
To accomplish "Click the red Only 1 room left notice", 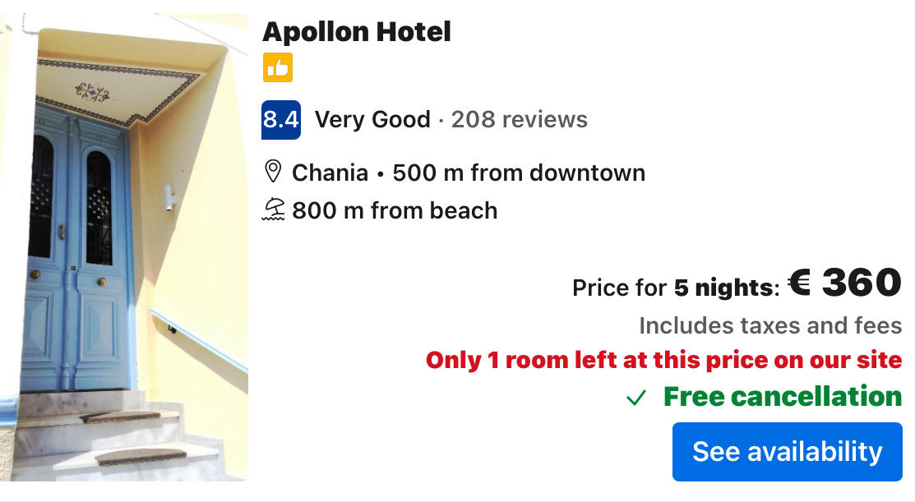I will tap(663, 360).
